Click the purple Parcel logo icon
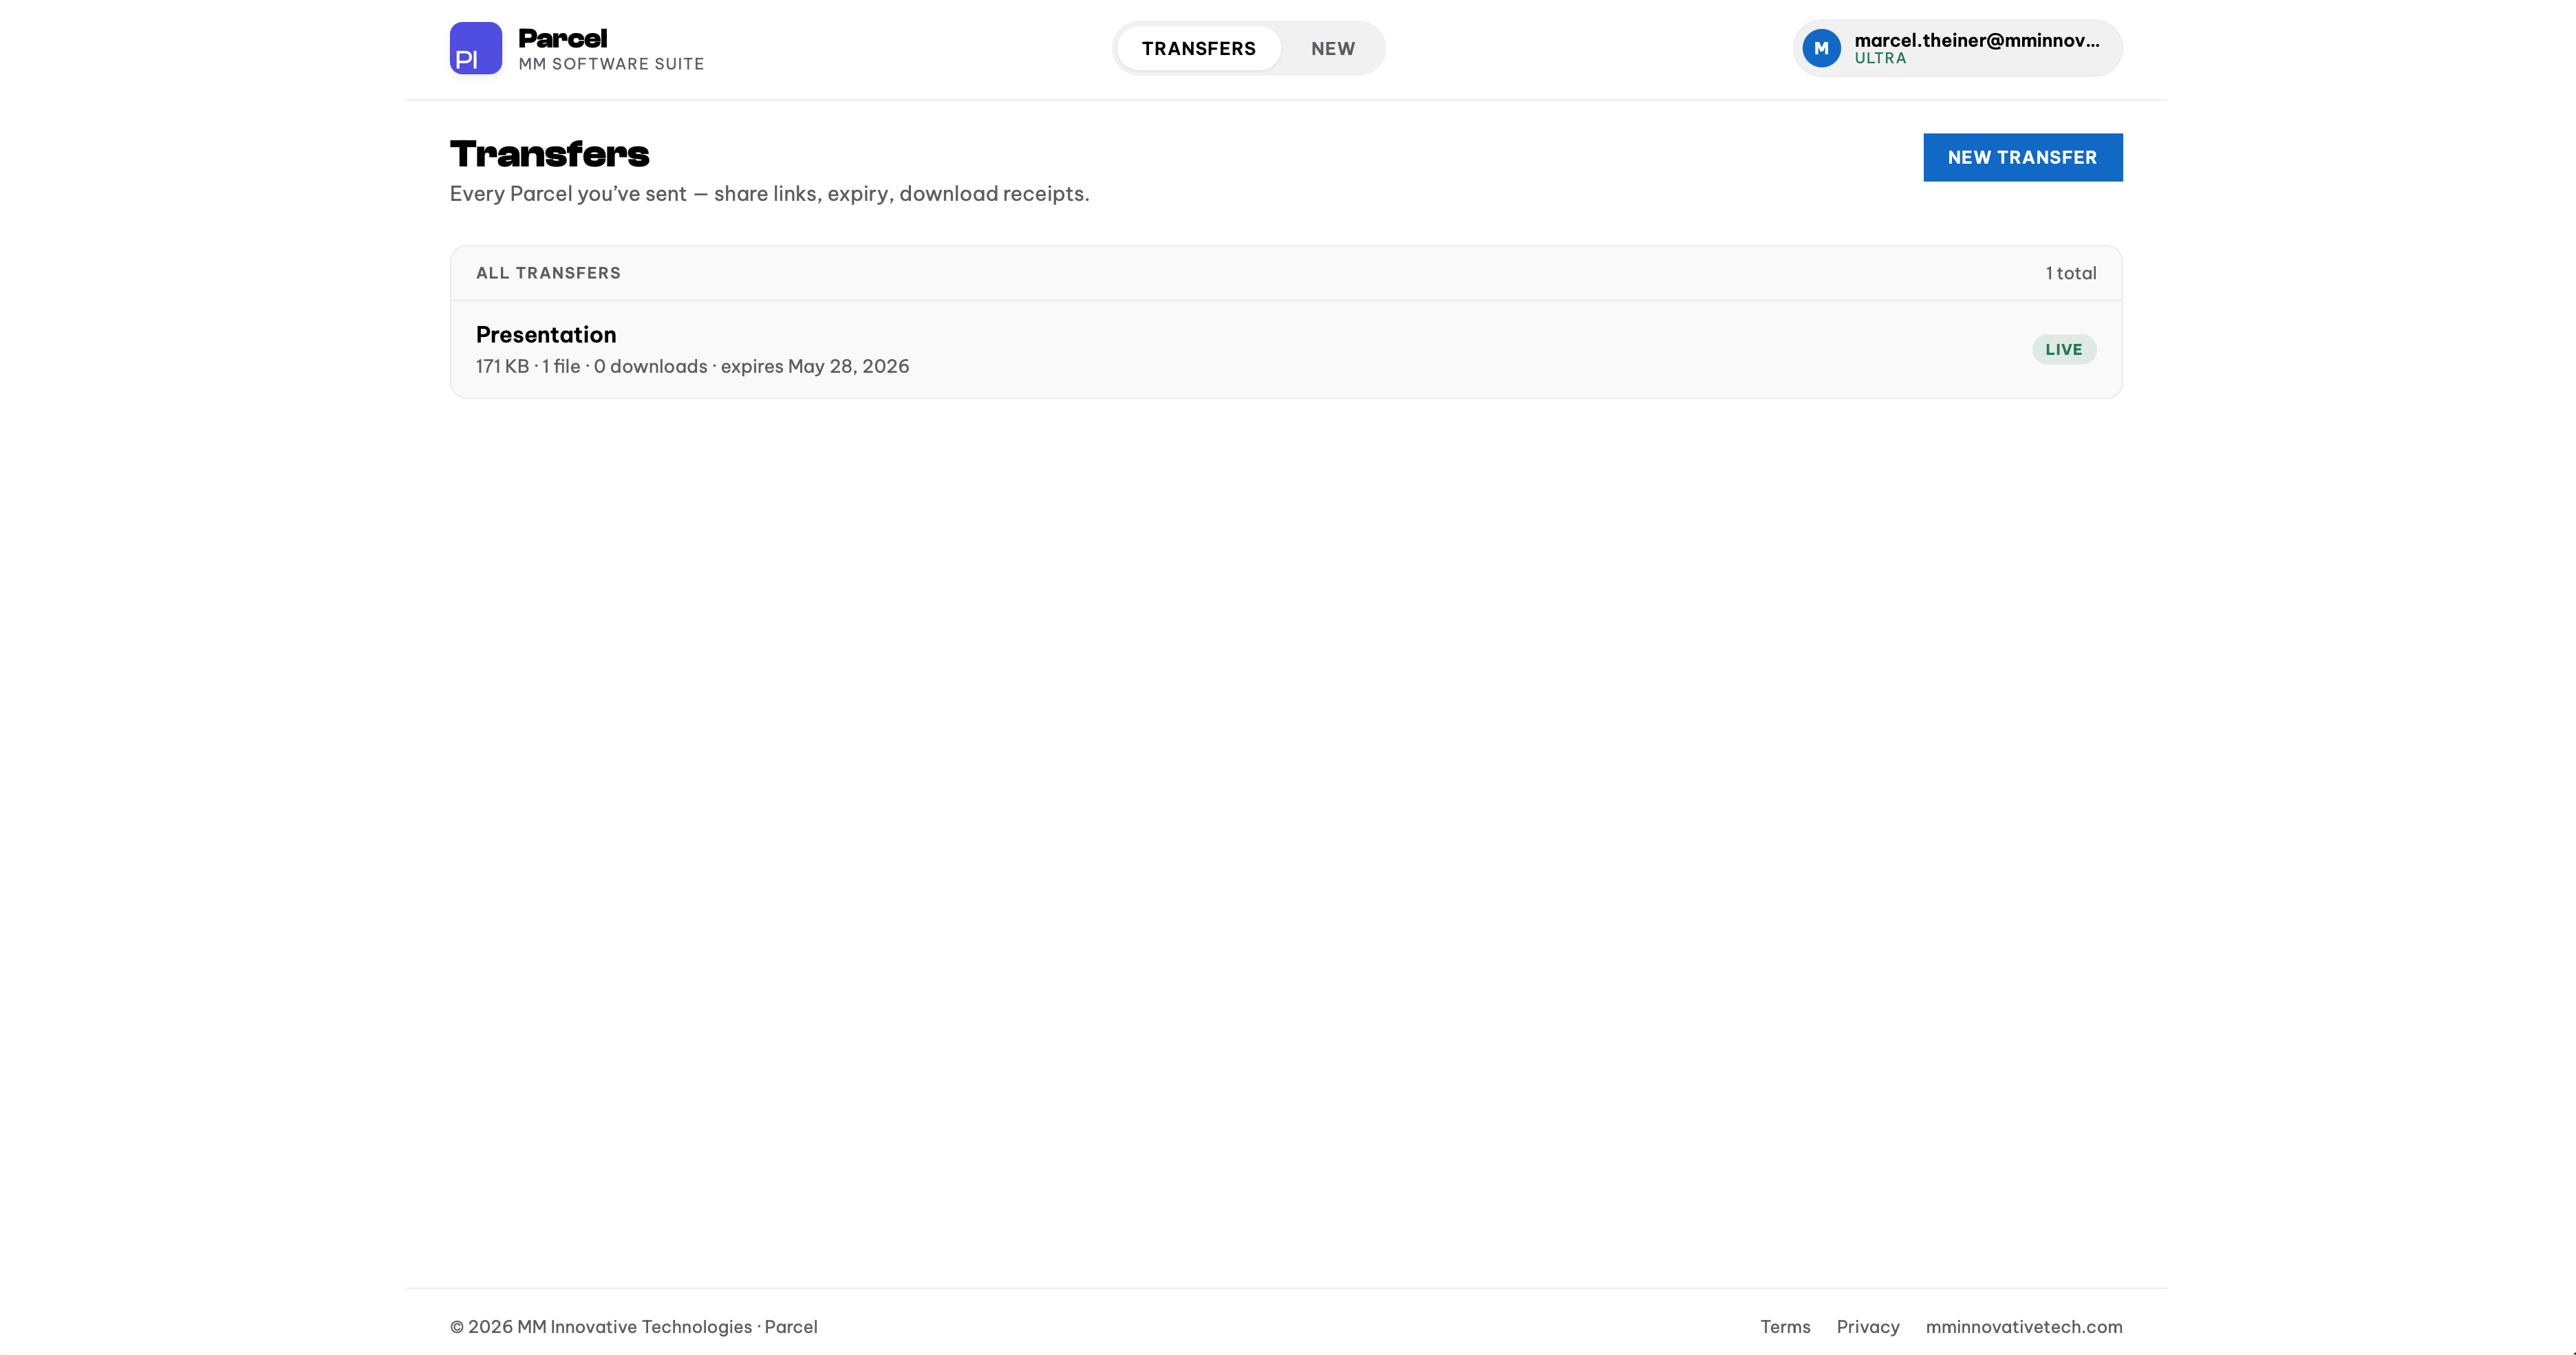The height and width of the screenshot is (1355, 2576). tap(475, 48)
